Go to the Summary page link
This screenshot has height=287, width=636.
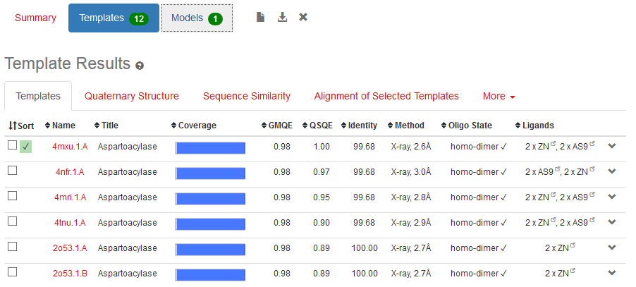tap(35, 18)
